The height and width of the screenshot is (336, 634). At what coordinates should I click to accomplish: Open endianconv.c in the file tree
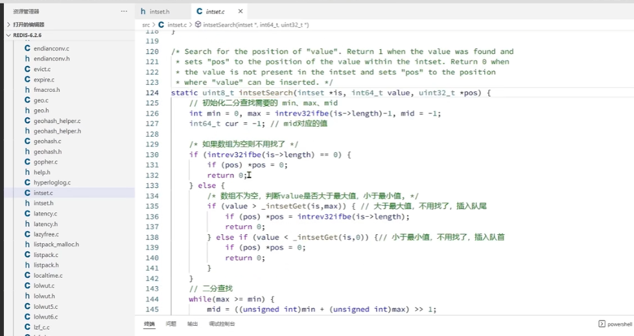(51, 49)
